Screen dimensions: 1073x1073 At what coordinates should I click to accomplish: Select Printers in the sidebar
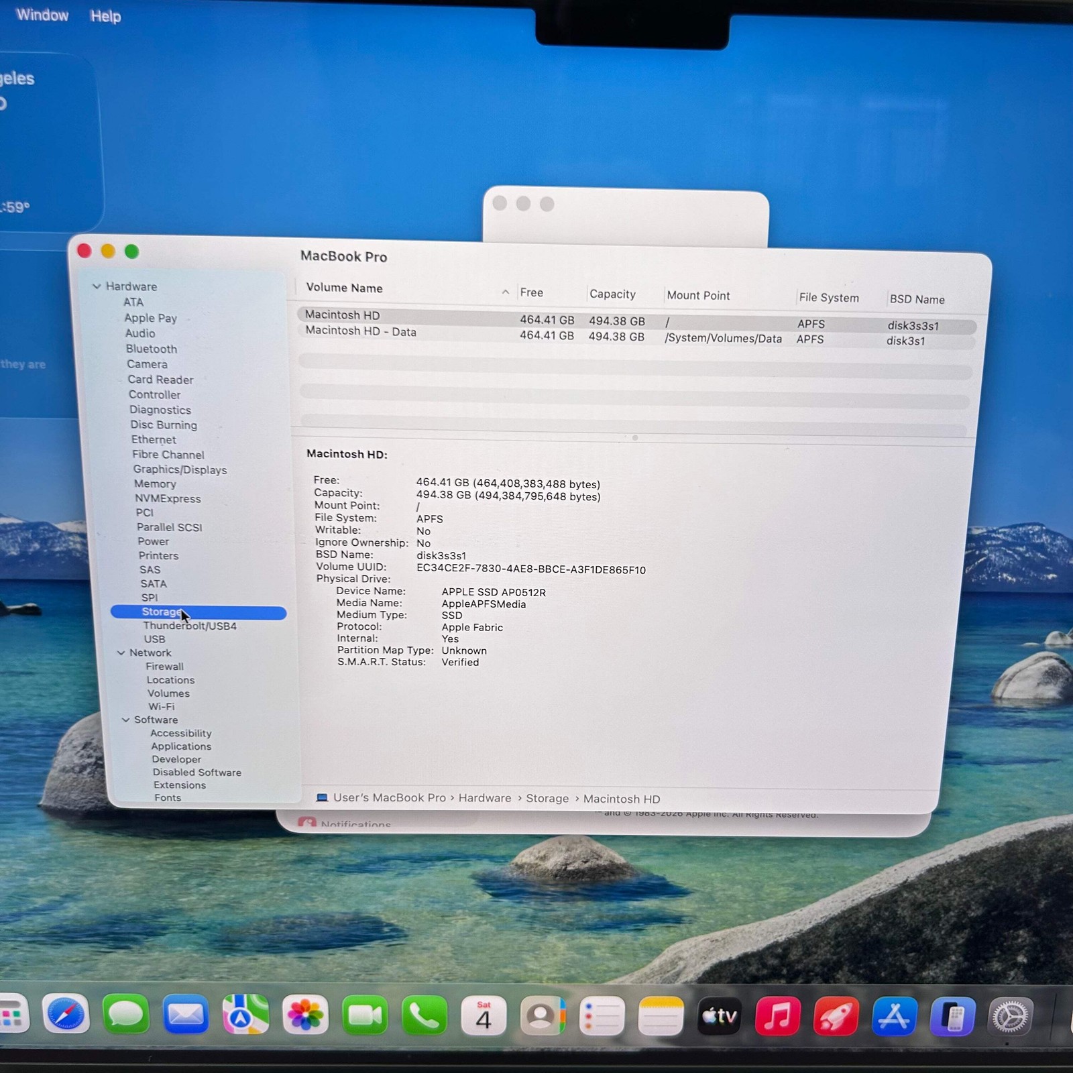(158, 555)
